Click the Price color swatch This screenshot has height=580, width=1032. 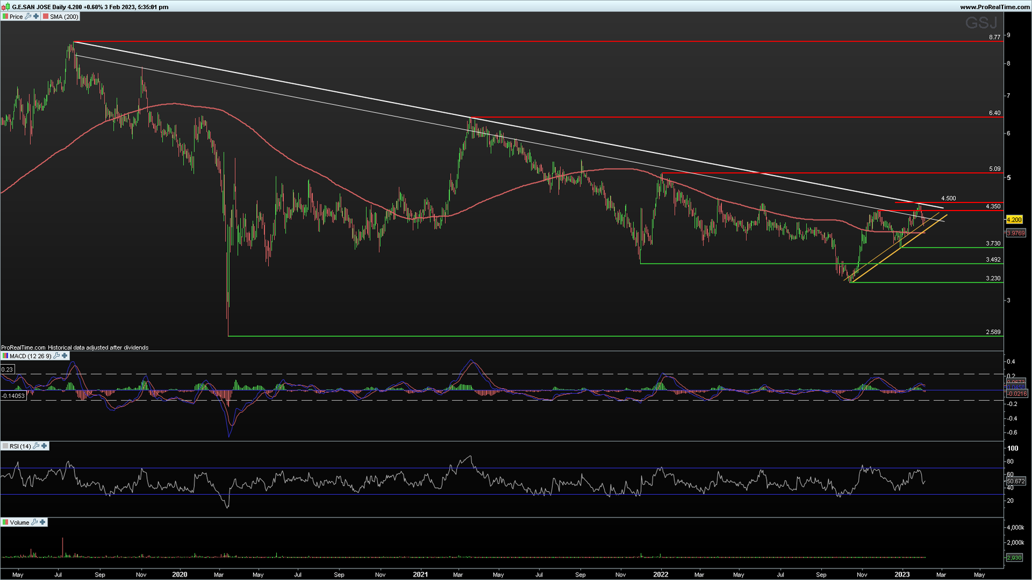(5, 17)
